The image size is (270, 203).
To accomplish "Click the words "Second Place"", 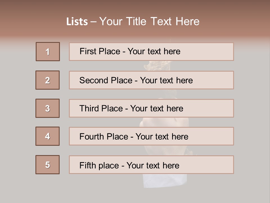I will point(105,80).
